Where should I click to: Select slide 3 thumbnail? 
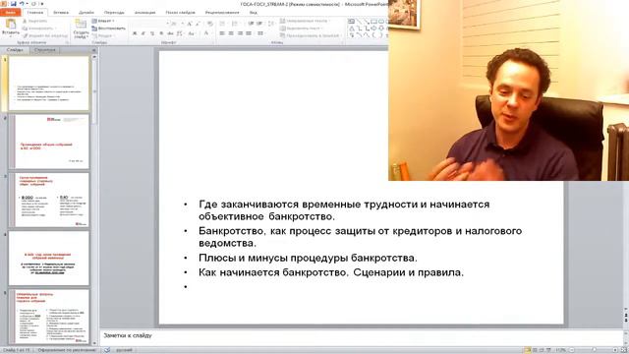point(48,200)
